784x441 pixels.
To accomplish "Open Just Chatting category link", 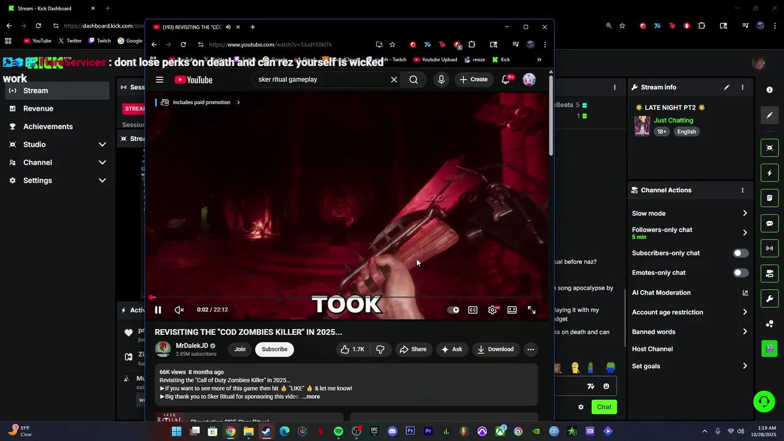I will (673, 121).
